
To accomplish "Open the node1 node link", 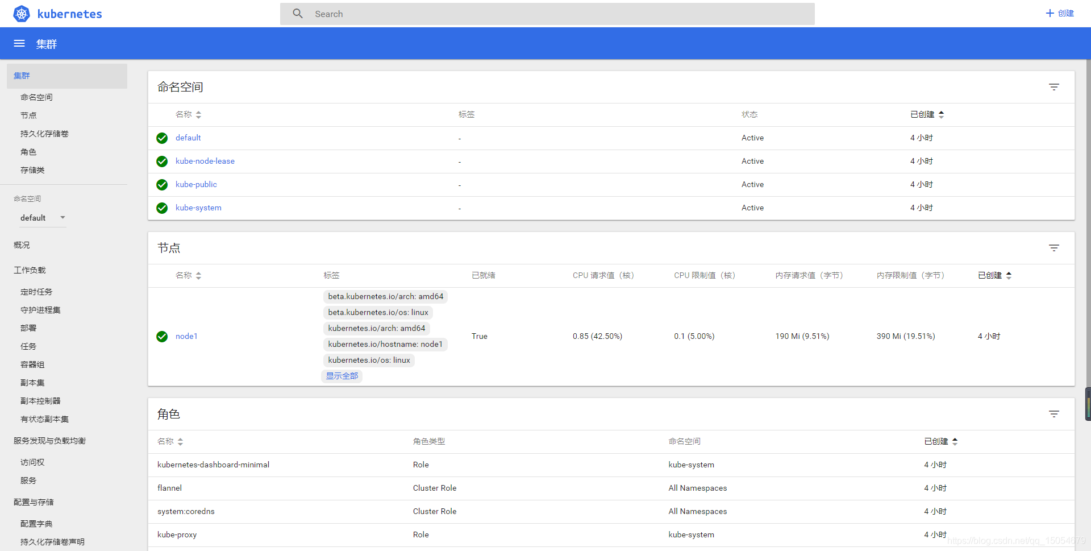I will 186,336.
